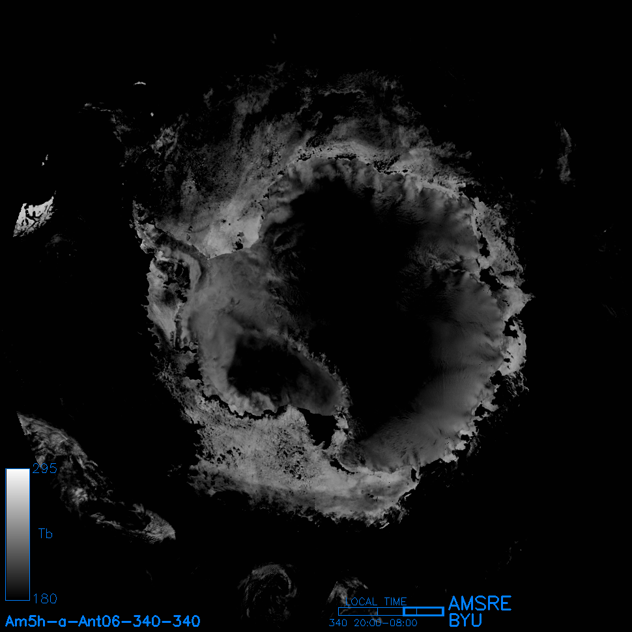Click the thick highlighted segment of the time bar

pos(424,611)
